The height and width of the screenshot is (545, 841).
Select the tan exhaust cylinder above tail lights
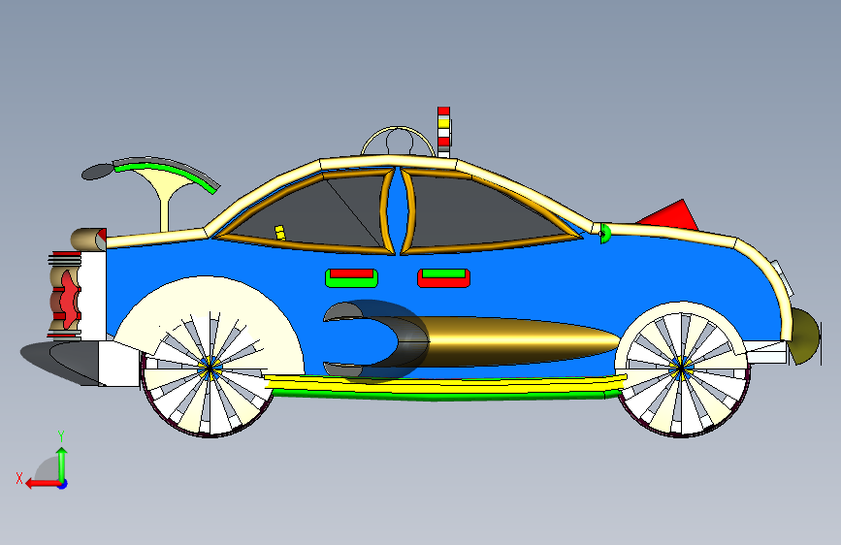coord(88,240)
